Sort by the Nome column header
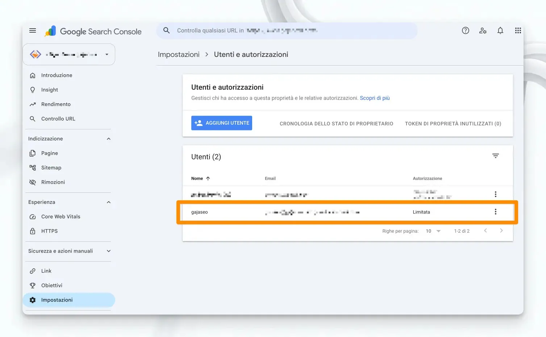546x337 pixels. 197,179
